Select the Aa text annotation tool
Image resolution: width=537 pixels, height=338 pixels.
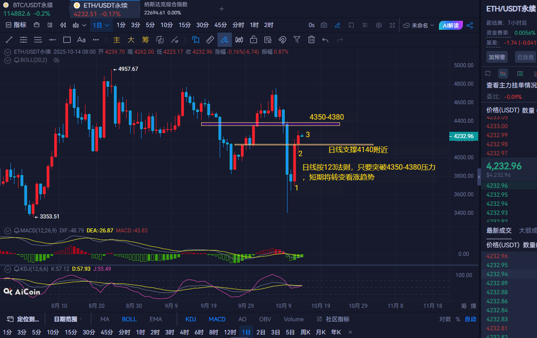click(x=81, y=40)
